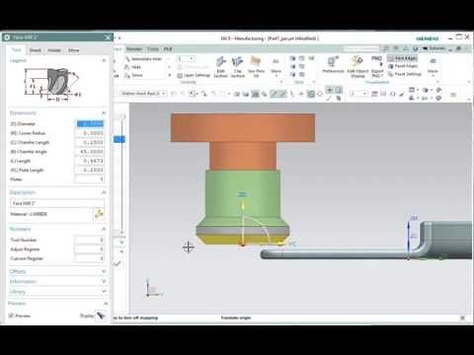The image size is (474, 355).
Task: Click the Immediate Hide button
Action: coord(143,59)
